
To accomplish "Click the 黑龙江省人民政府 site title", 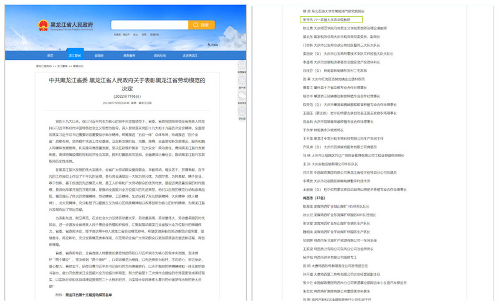I will coord(72,24).
